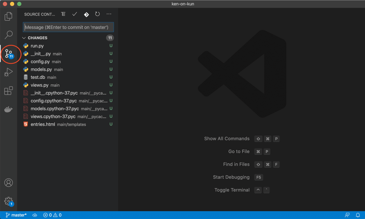Screen dimensions: 365x219
Task: Click the macOS green zoom window button
Action: click(19, 4)
